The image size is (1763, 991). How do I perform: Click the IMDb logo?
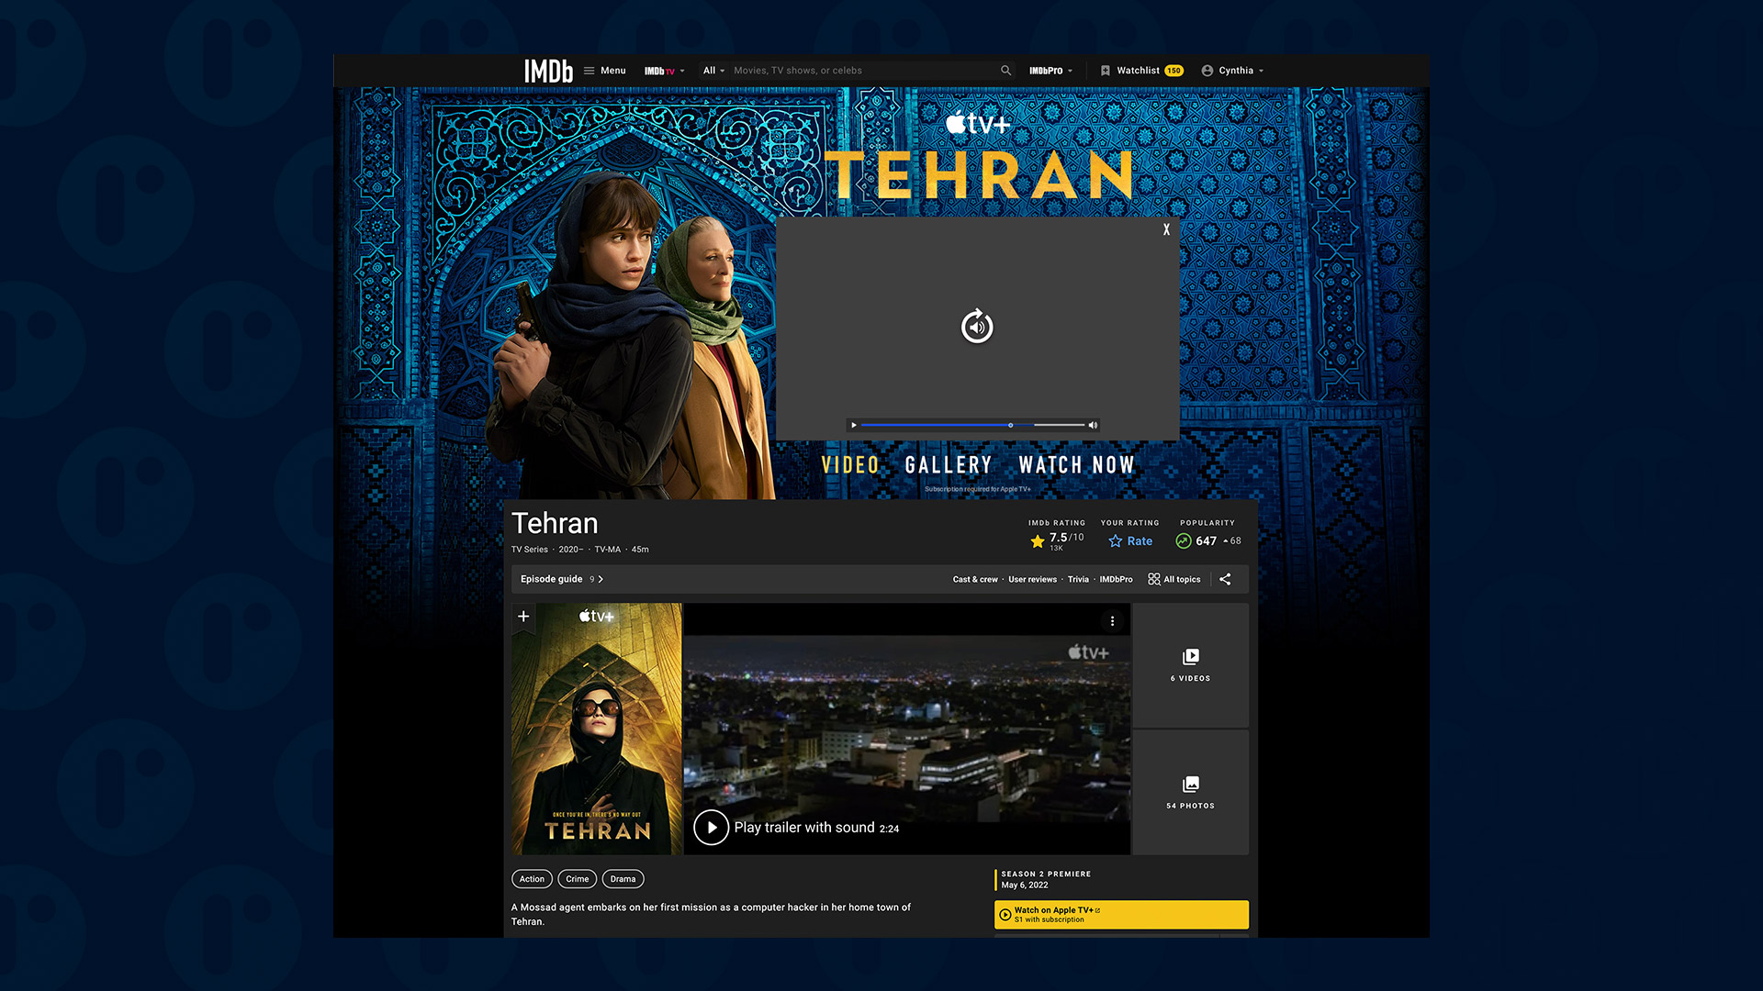[548, 71]
